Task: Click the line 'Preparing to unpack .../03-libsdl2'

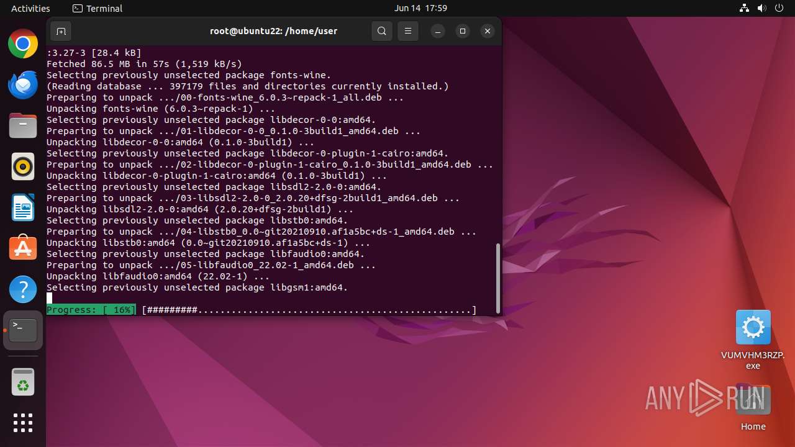Action: 253,198
